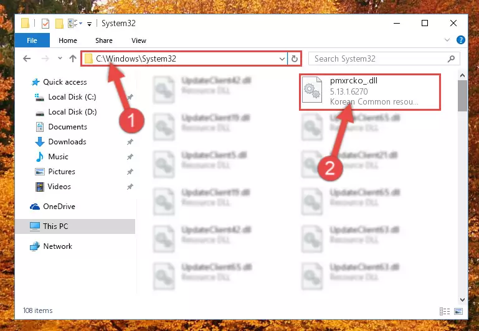This screenshot has height=331, width=479.
Task: Click the 108 items status text
Action: tap(37, 310)
